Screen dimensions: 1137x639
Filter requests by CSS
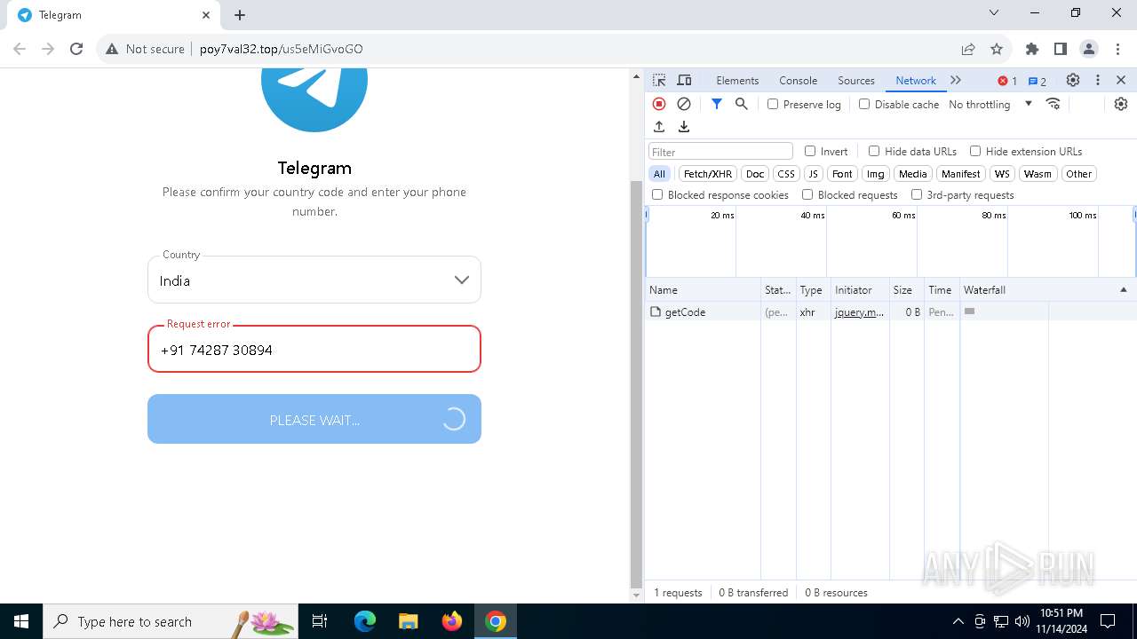click(x=786, y=174)
